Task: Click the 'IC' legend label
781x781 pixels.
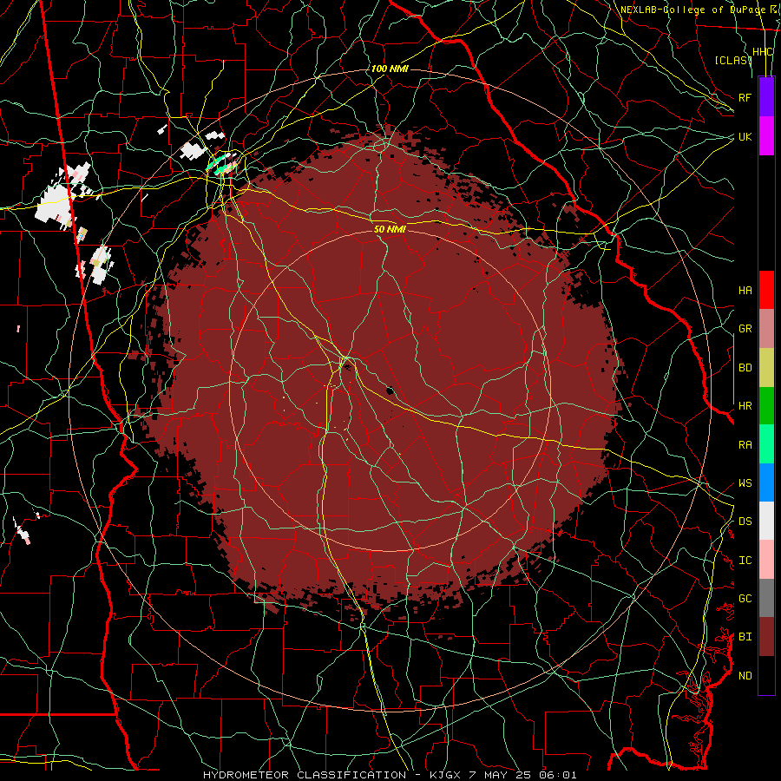Action: [745, 561]
